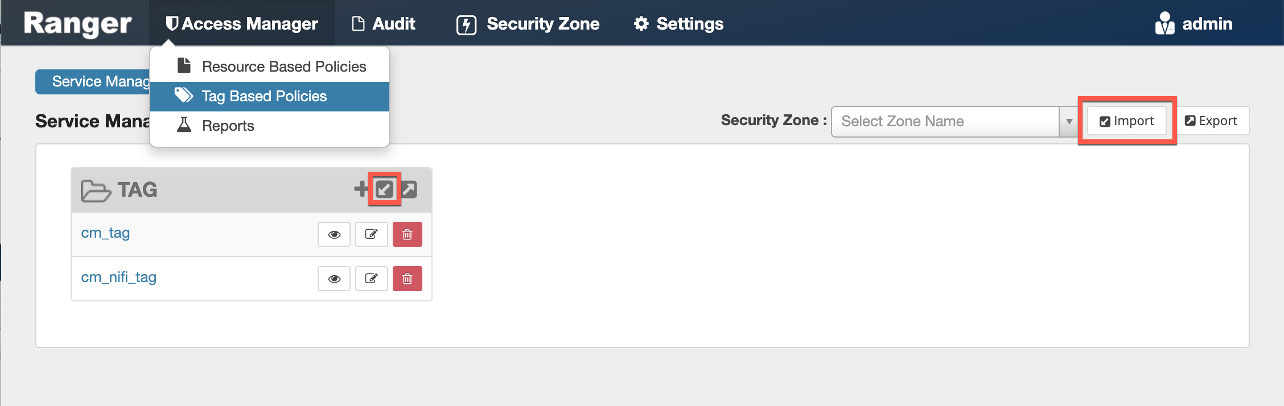Delete the cm_nifi_tag service
The width and height of the screenshot is (1284, 406).
(x=408, y=279)
